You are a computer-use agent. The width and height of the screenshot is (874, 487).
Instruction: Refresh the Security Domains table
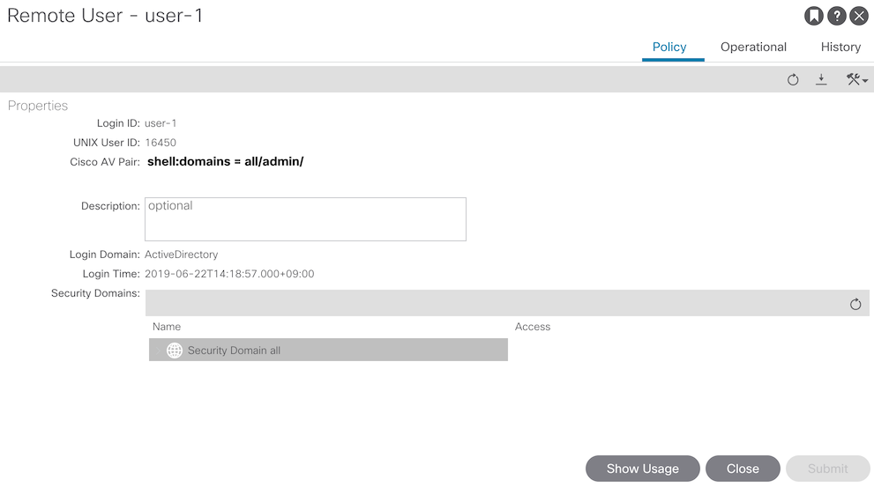point(855,305)
